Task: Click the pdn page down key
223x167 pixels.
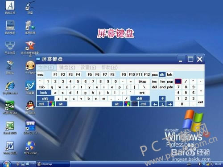Action: (x=170, y=87)
